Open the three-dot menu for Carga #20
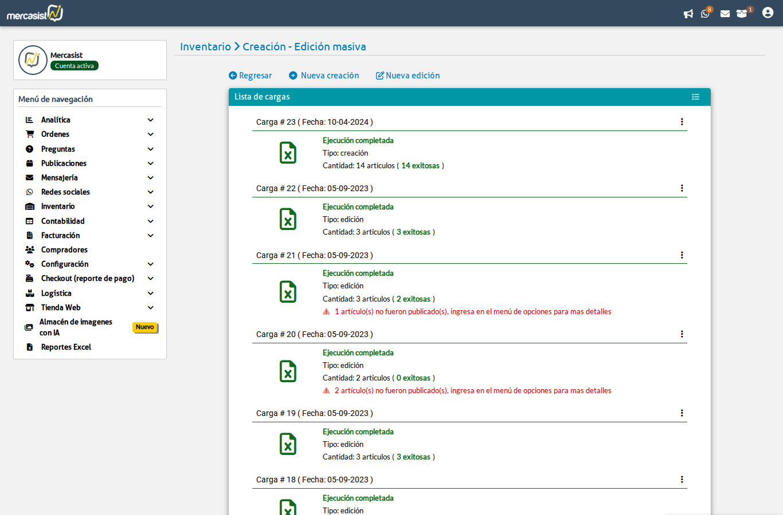The width and height of the screenshot is (783, 515). tap(682, 334)
